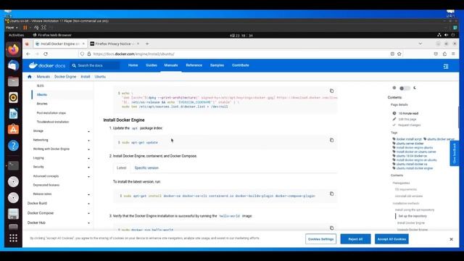Open Troubleshoot installation sidebar link

coord(53,122)
